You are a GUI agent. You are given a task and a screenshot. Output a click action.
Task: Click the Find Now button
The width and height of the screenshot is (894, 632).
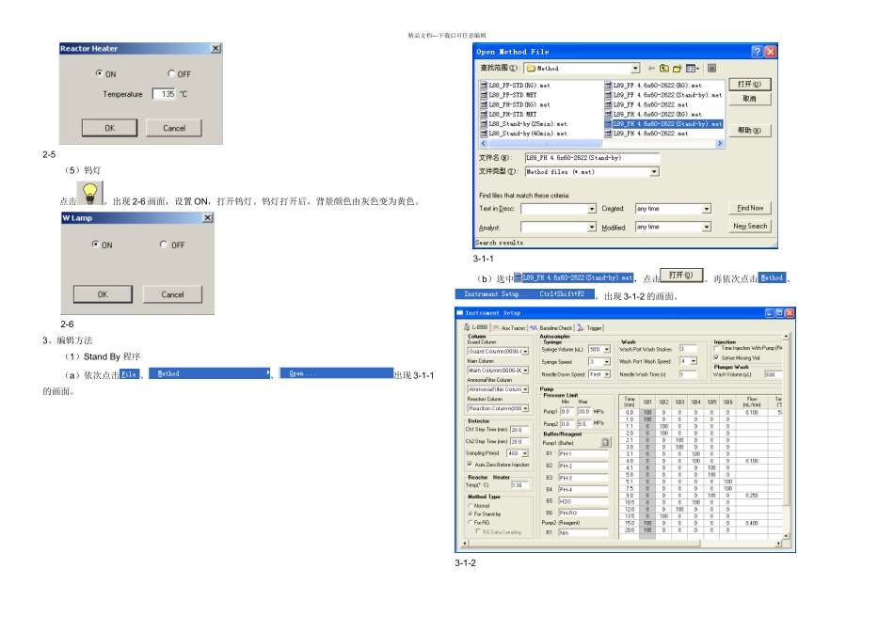[750, 208]
